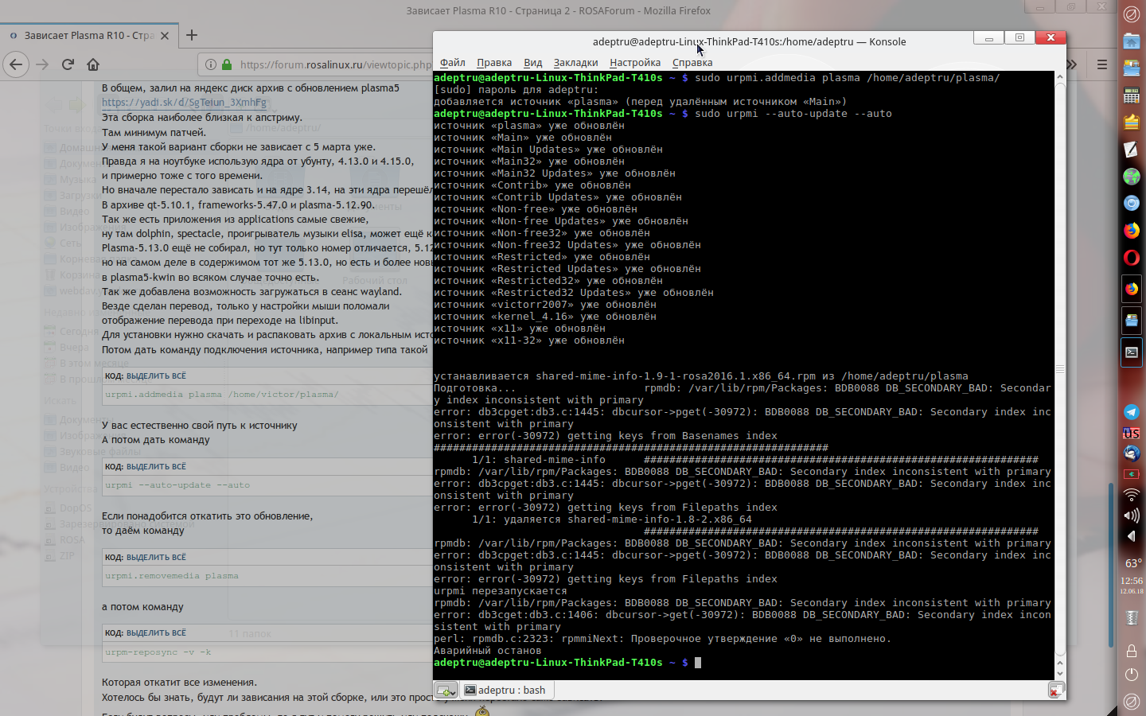
Task: Launch Opera from the side panel
Action: click(1131, 258)
